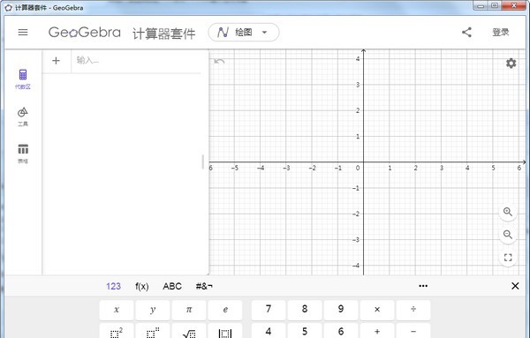The height and width of the screenshot is (338, 530).
Task: Tap the plus + key
Action: click(377, 331)
